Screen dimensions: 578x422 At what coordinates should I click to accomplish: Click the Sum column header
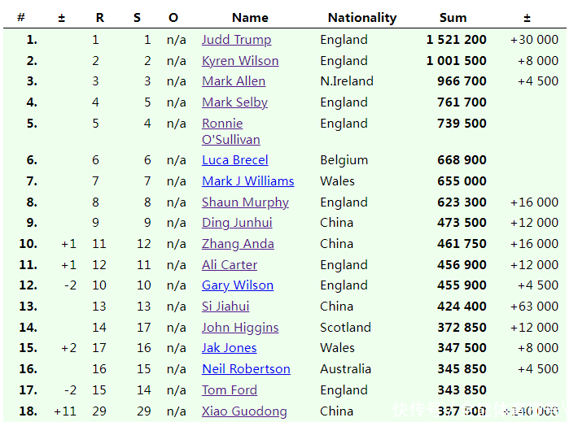[x=453, y=17]
